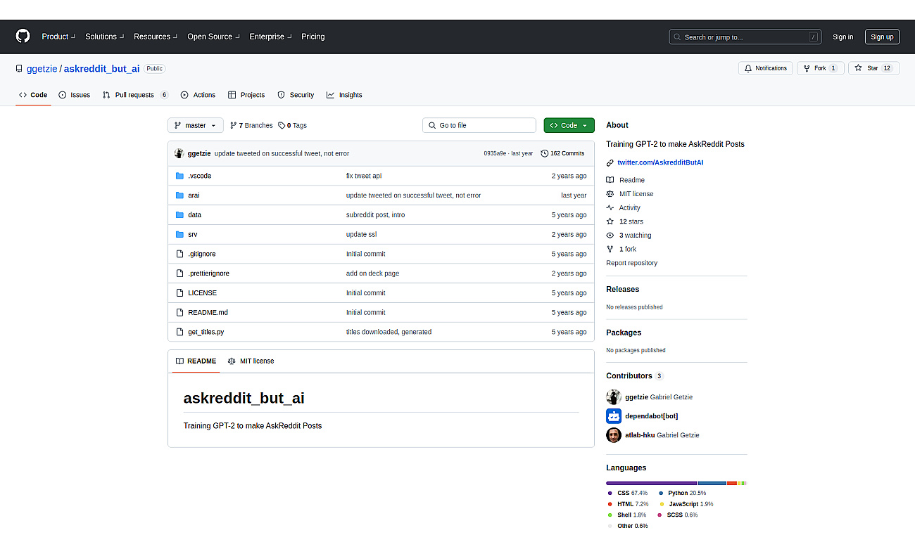Click the atlab-hku contributor avatar

pos(614,435)
